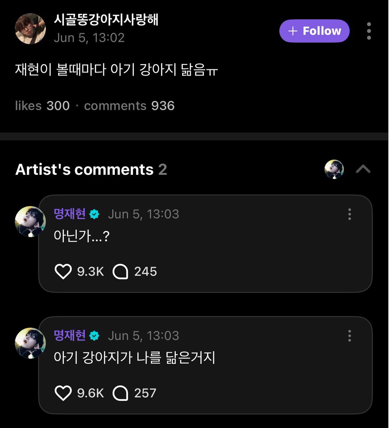389x428 pixels.
Task: Tap 명재현's avatar on the first comment
Action: (30, 221)
